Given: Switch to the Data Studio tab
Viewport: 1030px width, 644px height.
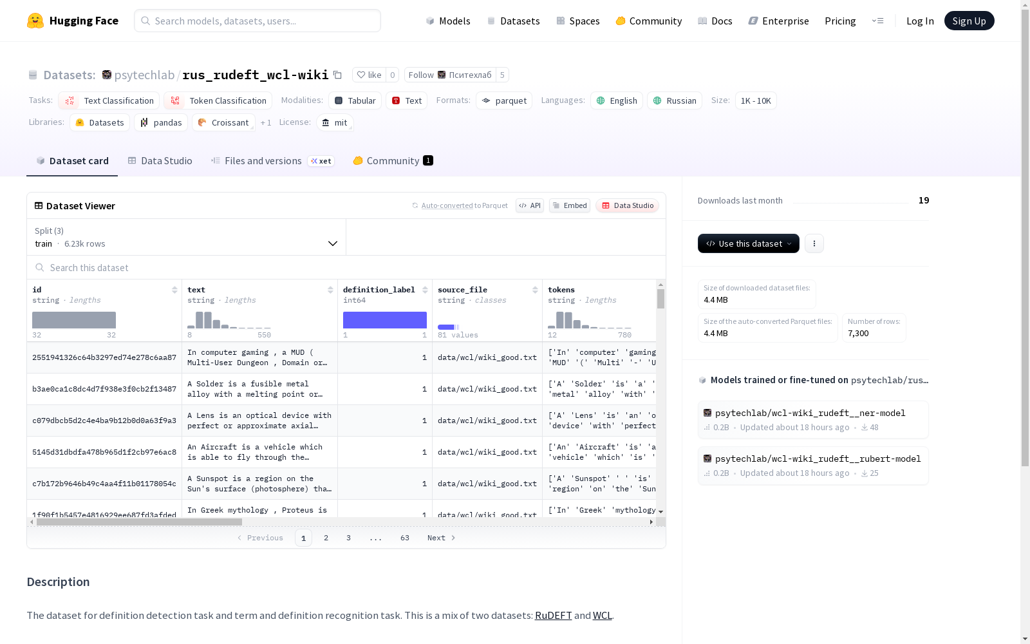Looking at the screenshot, I should click(x=160, y=161).
